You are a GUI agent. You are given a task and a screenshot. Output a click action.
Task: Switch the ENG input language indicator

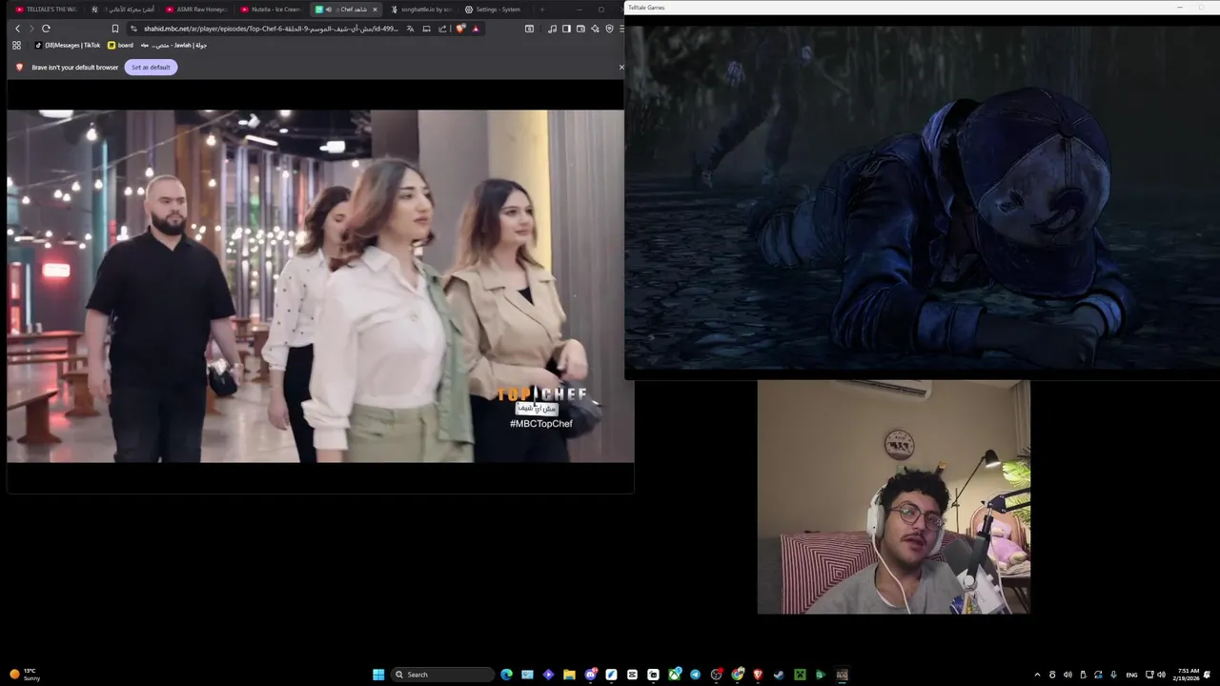[1131, 675]
